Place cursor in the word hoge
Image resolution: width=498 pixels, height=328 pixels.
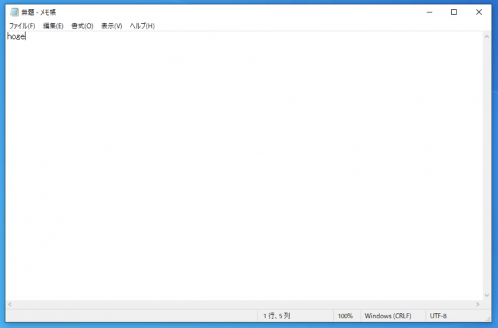16,37
